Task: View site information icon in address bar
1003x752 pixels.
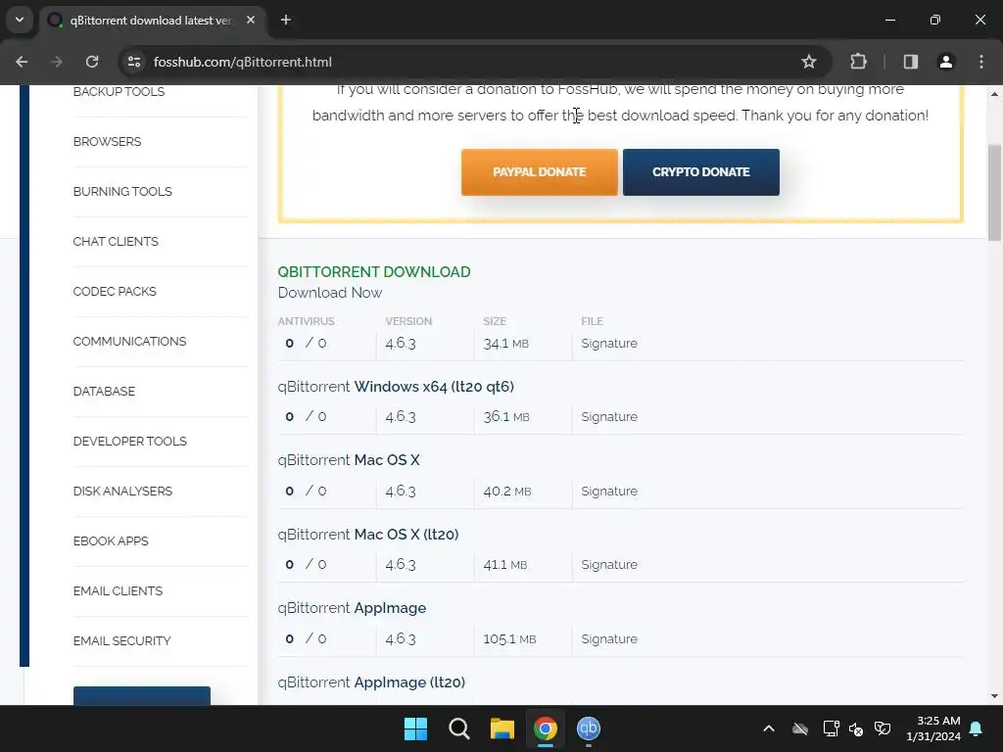Action: point(134,62)
